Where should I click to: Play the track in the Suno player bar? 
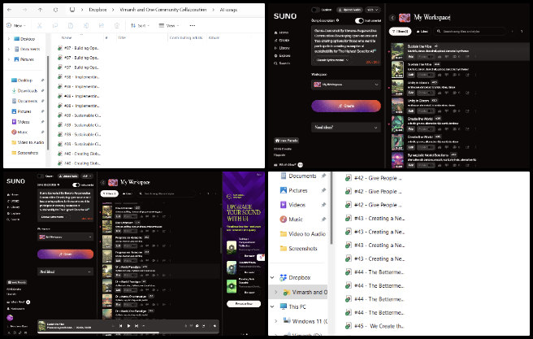pos(128,326)
